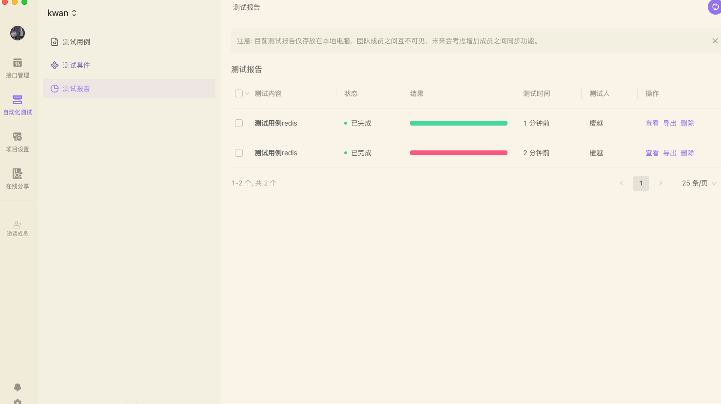Screen dimensions: 721x404
Task: Open 测试套件 menu item
Action: pos(129,65)
